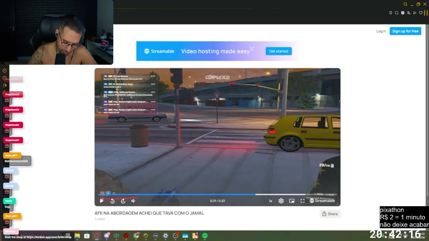429x241 pixels.
Task: Click Sign up for free button
Action: pyautogui.click(x=405, y=31)
